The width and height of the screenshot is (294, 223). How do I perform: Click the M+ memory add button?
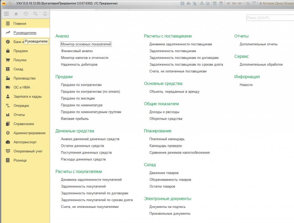234,3
